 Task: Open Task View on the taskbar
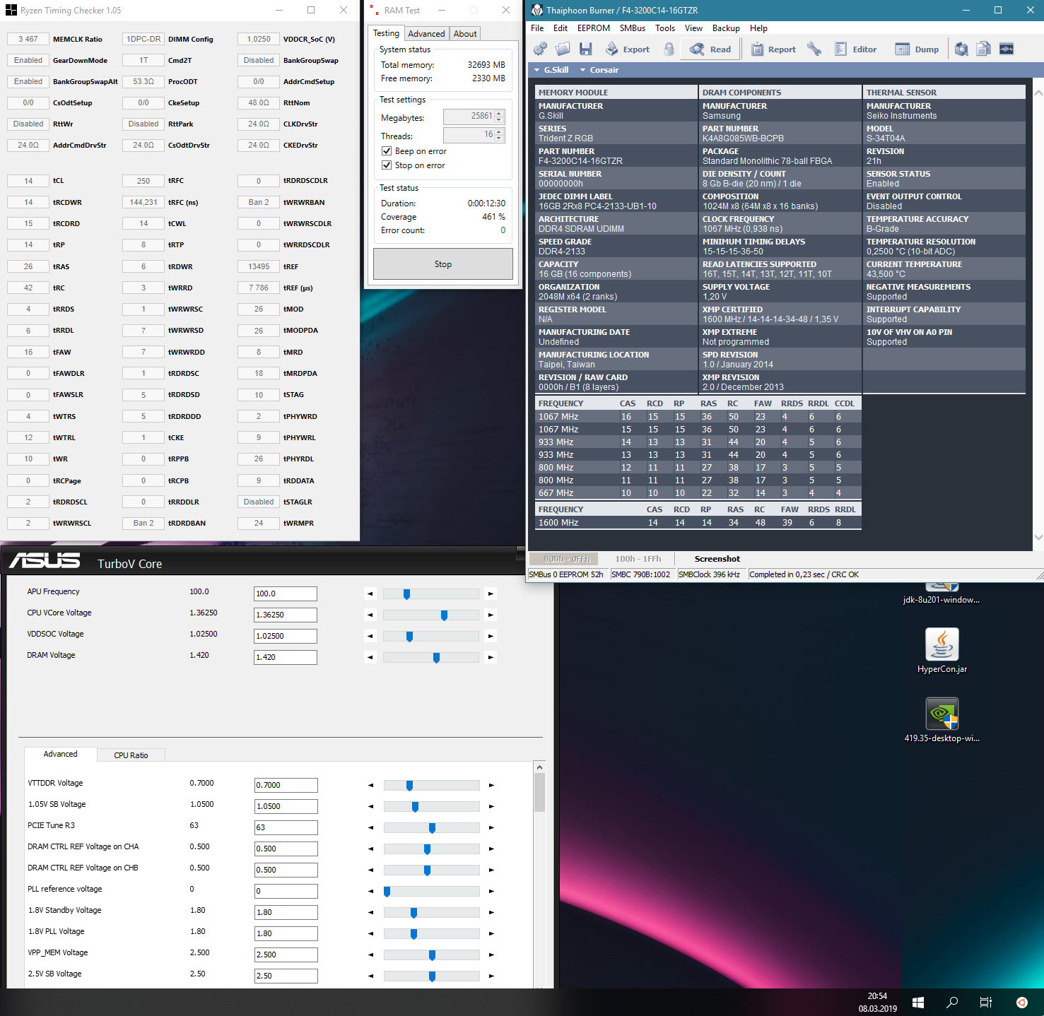(986, 1002)
